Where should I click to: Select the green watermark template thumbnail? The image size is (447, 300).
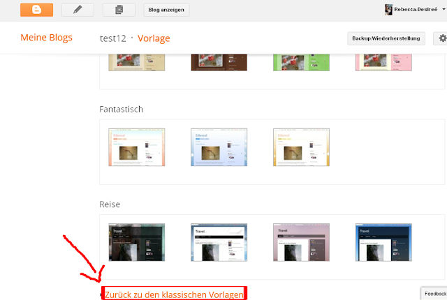tap(301, 62)
